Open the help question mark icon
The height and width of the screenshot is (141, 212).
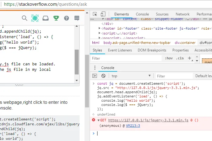67,18
